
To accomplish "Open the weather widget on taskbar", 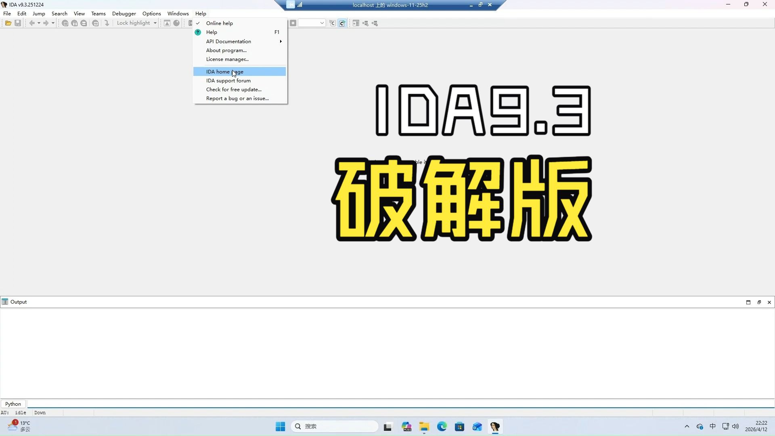I will click(x=19, y=426).
